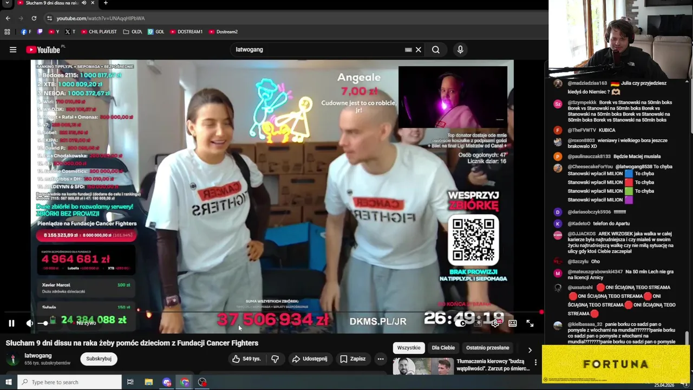Dislike the video with thumbs-down

[275, 359]
